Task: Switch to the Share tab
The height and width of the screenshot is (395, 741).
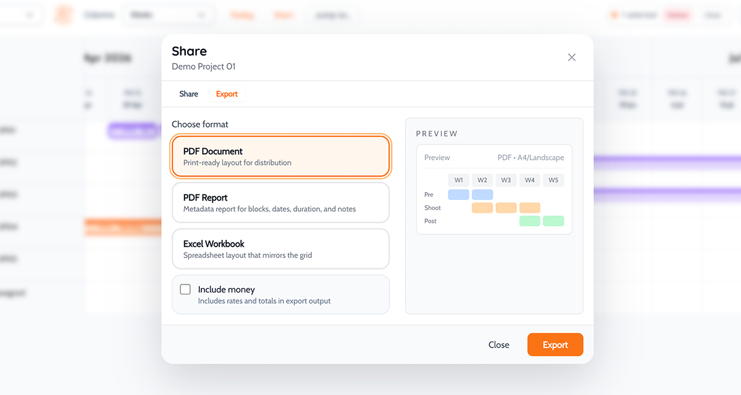Action: [188, 94]
